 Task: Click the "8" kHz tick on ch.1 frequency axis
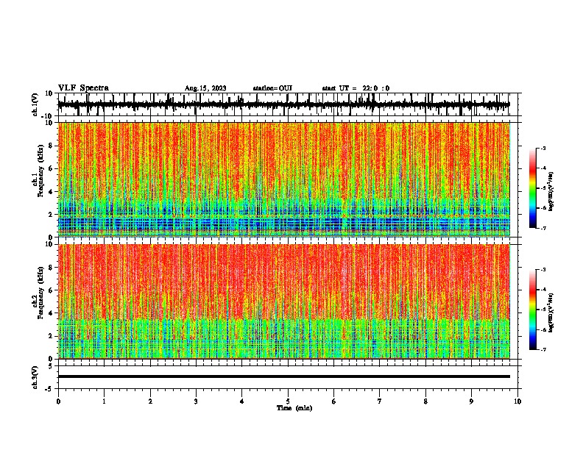point(51,146)
